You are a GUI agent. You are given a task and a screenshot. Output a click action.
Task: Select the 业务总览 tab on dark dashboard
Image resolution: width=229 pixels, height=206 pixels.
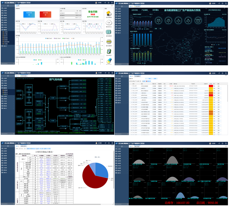[134, 10]
